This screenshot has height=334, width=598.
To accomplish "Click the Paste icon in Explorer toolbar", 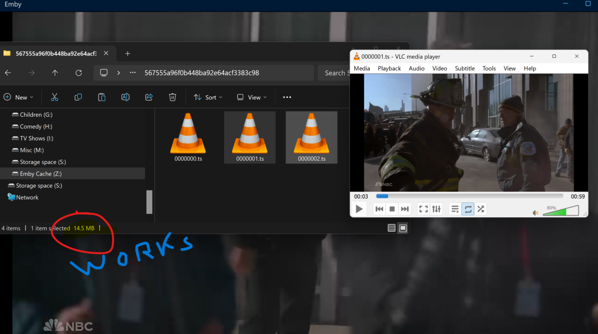I will click(102, 97).
